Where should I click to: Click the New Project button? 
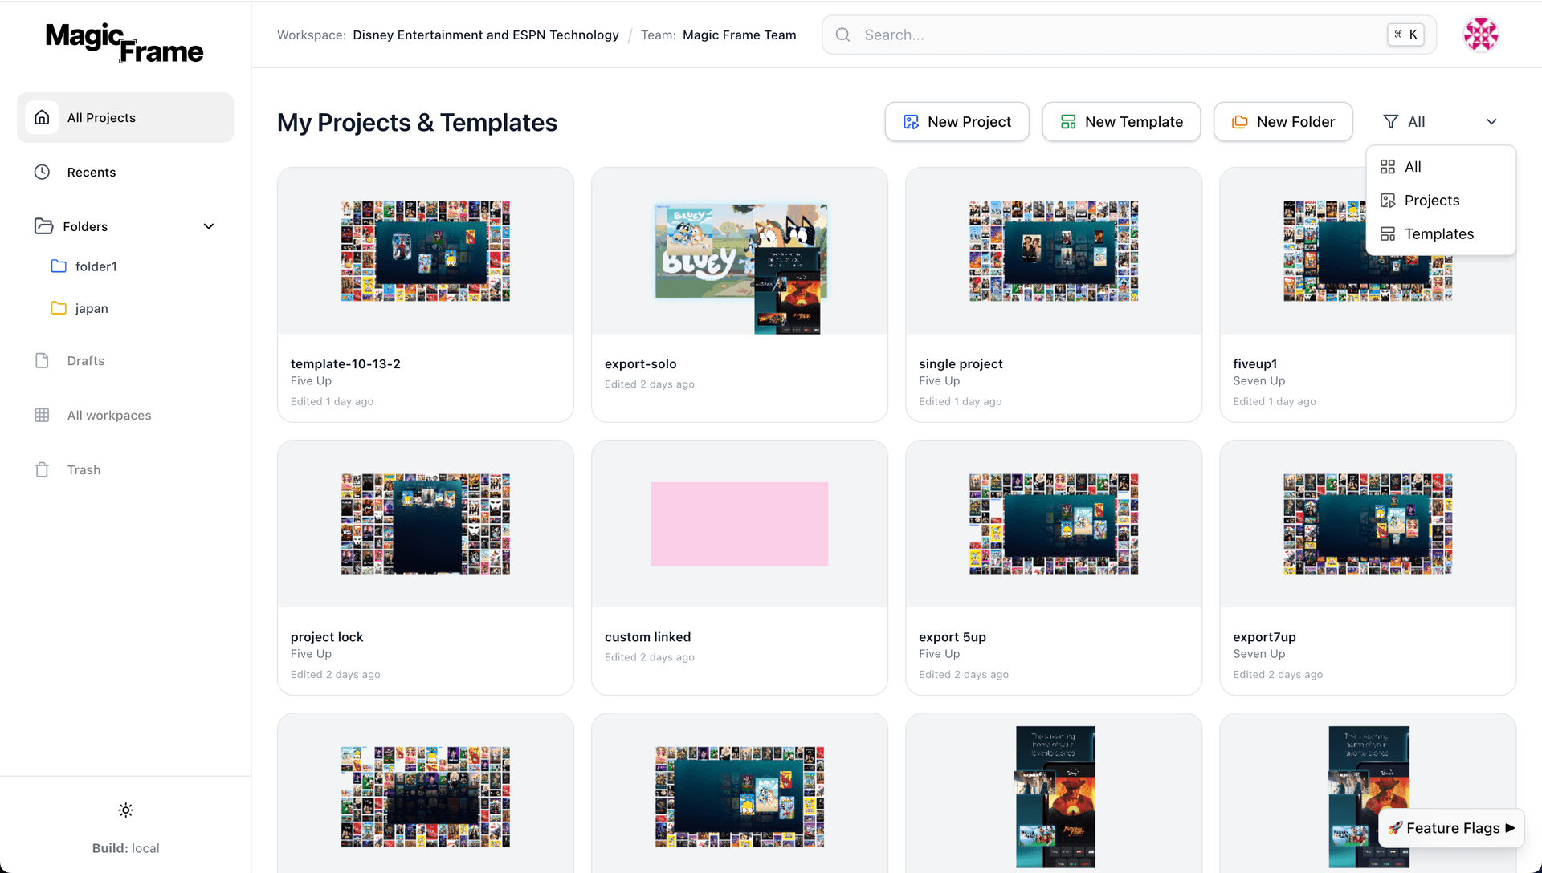point(957,122)
